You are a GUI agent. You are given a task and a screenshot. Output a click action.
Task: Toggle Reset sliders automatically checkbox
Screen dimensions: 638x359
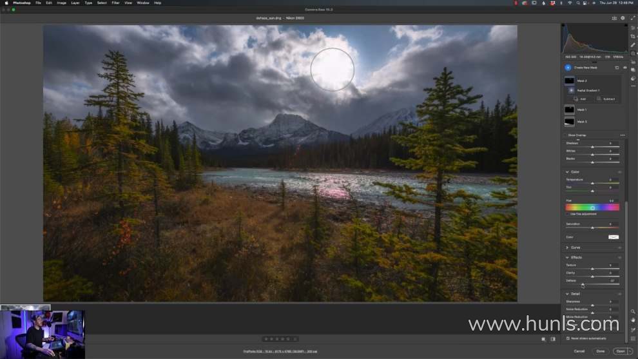(x=568, y=338)
